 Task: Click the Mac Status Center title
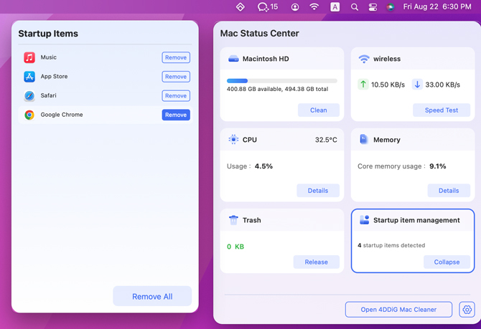coord(259,34)
